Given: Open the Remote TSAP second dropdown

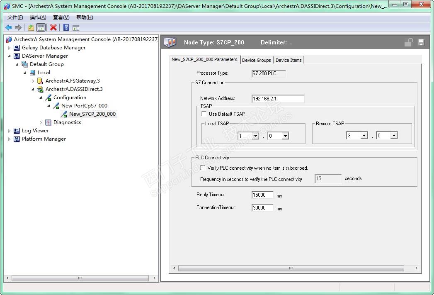Looking at the screenshot, I should [x=394, y=135].
